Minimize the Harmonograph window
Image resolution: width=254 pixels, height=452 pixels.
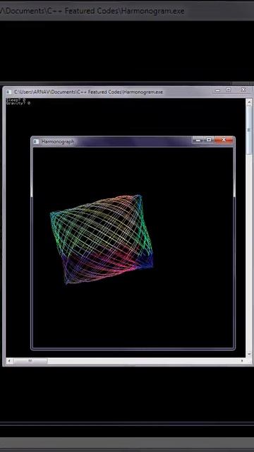coord(198,140)
